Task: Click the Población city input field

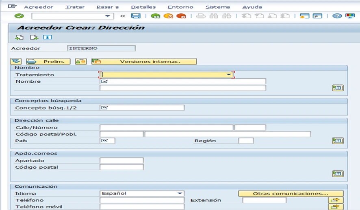Action: pos(228,134)
